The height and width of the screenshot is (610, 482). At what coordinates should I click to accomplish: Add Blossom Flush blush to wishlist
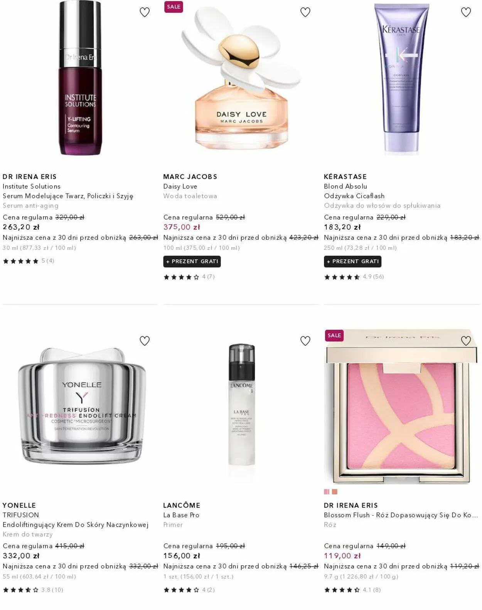pos(466,341)
